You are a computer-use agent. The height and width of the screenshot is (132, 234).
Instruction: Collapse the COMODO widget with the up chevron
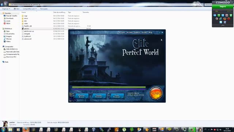tap(223, 26)
